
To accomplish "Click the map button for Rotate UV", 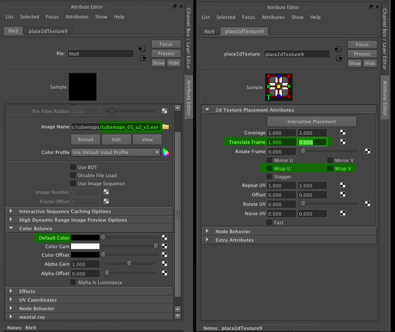I will (368, 204).
